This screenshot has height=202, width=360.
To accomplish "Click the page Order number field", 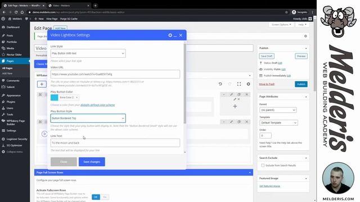I will 265,136.
